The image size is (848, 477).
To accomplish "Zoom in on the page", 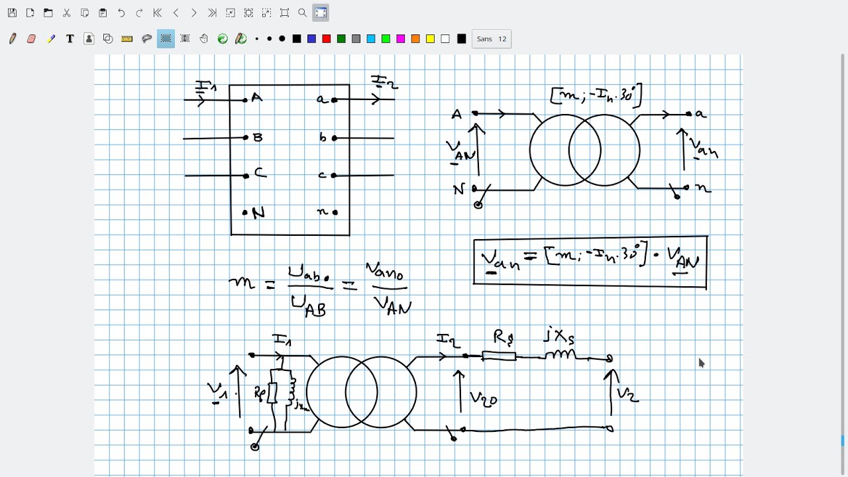I will point(266,13).
